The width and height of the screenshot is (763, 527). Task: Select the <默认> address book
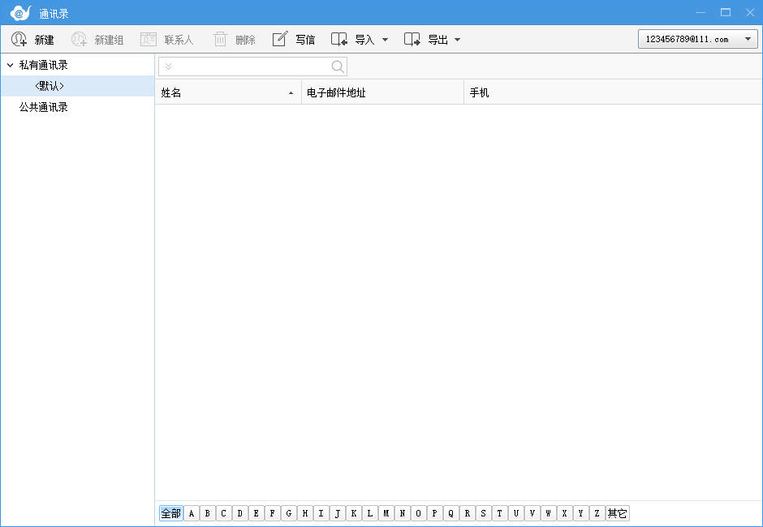[77, 86]
